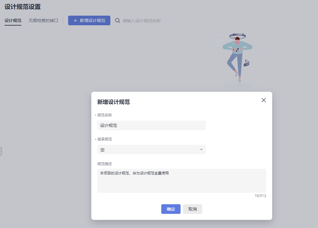The height and width of the screenshot is (228, 318).
Task: Click the 设计规范设置 page title
Action: click(23, 7)
